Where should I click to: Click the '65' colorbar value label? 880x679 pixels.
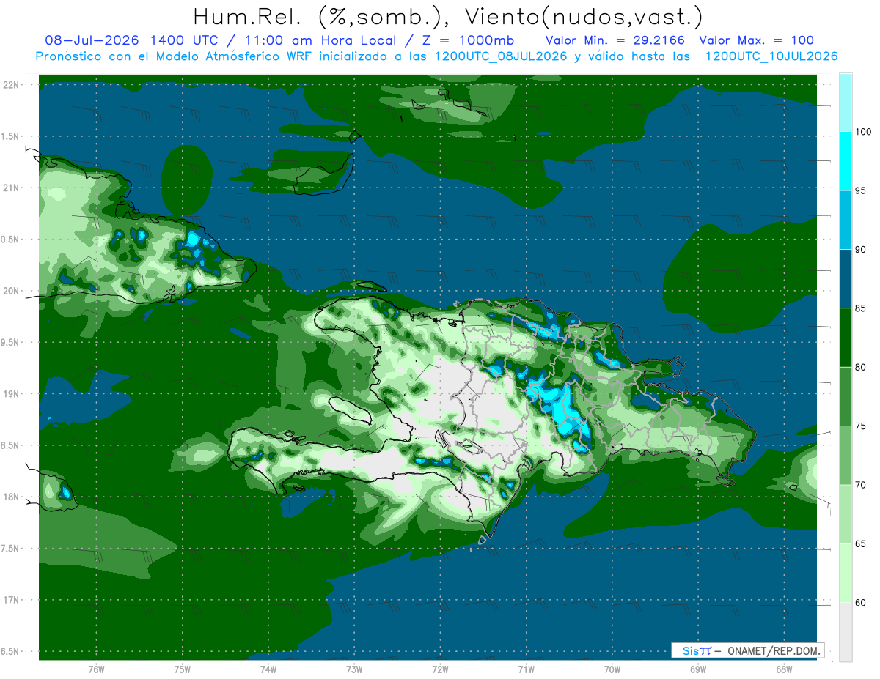[861, 543]
